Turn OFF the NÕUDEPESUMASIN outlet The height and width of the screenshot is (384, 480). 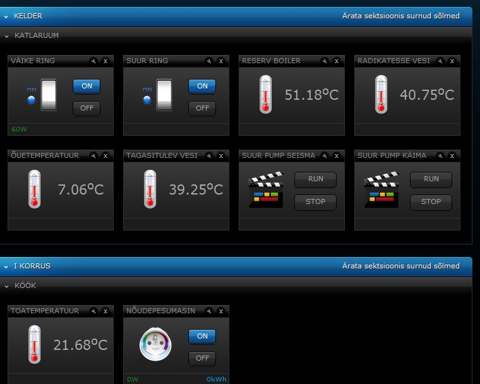tap(202, 359)
